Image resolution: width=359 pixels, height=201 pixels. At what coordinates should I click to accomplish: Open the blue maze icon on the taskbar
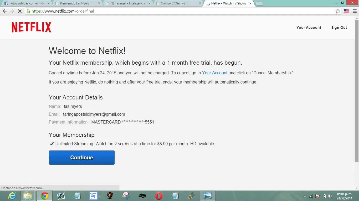(x=93, y=196)
